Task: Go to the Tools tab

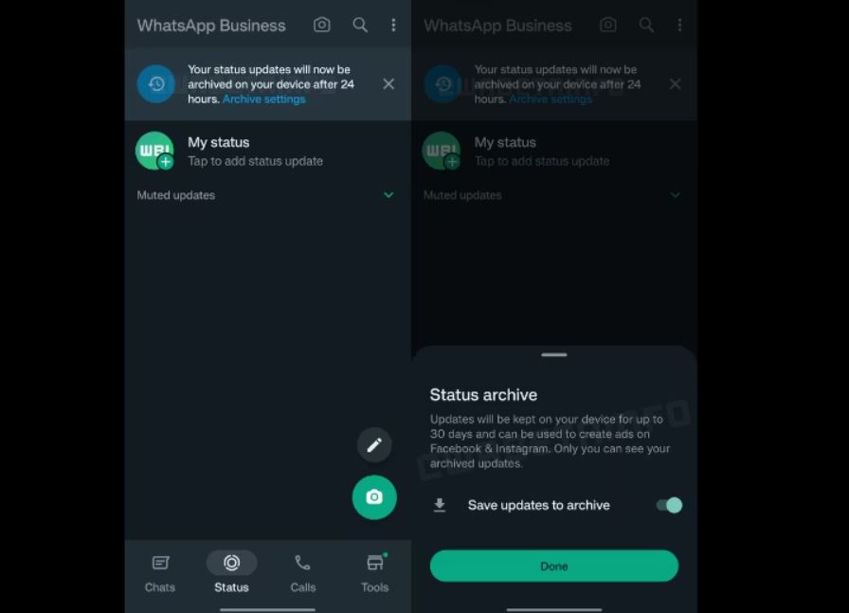Action: click(x=374, y=573)
